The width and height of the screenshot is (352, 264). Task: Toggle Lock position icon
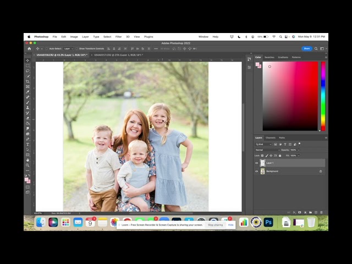(x=271, y=156)
